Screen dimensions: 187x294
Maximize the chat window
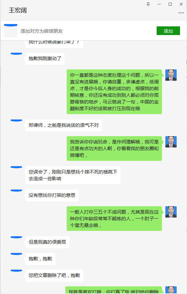tap(170, 4)
